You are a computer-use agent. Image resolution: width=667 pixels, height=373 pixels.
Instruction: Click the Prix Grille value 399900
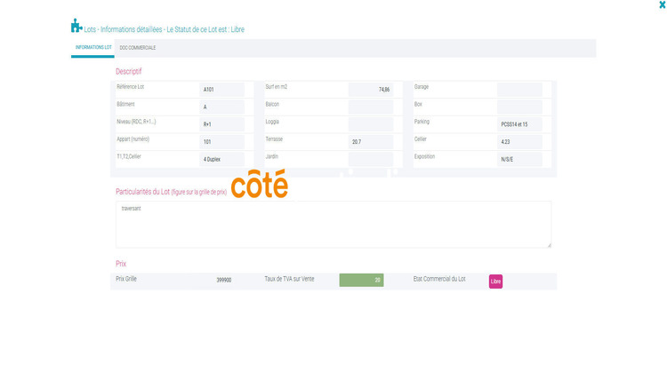pyautogui.click(x=223, y=281)
